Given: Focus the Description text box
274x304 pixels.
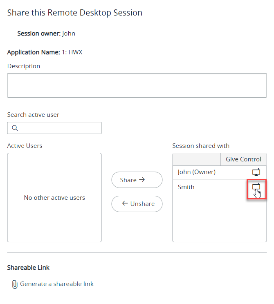Looking at the screenshot, I should point(137,85).
